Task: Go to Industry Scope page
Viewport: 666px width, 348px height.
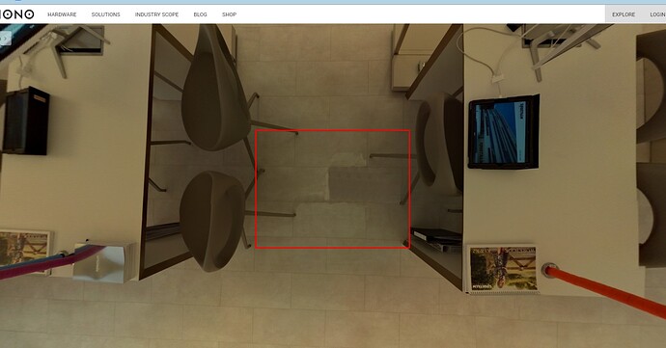Action: click(x=156, y=14)
